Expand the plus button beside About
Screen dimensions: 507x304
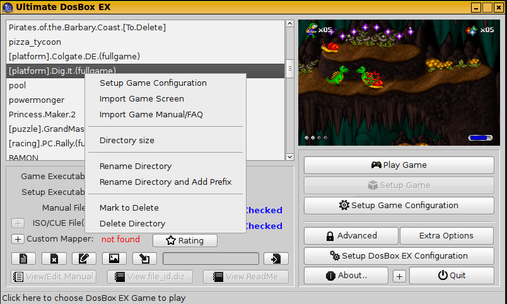coord(399,276)
